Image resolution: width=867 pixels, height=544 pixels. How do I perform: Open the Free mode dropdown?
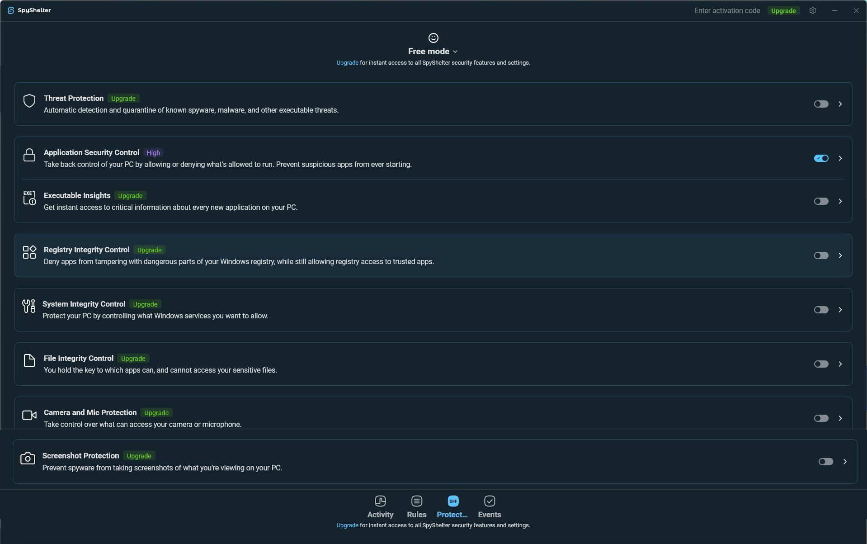(x=433, y=52)
